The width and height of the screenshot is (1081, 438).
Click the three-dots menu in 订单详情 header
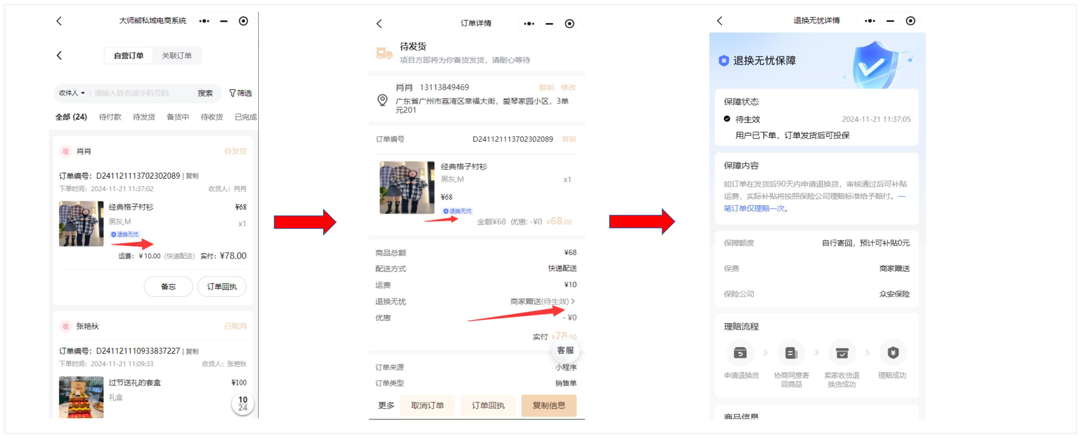click(529, 24)
